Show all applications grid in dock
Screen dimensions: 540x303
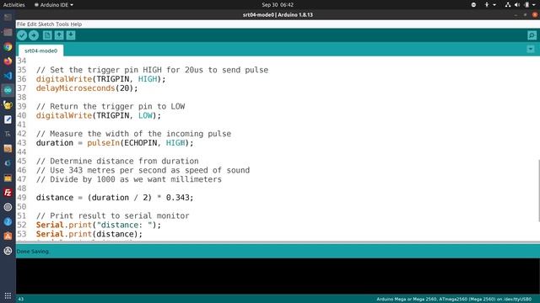pyautogui.click(x=8, y=295)
